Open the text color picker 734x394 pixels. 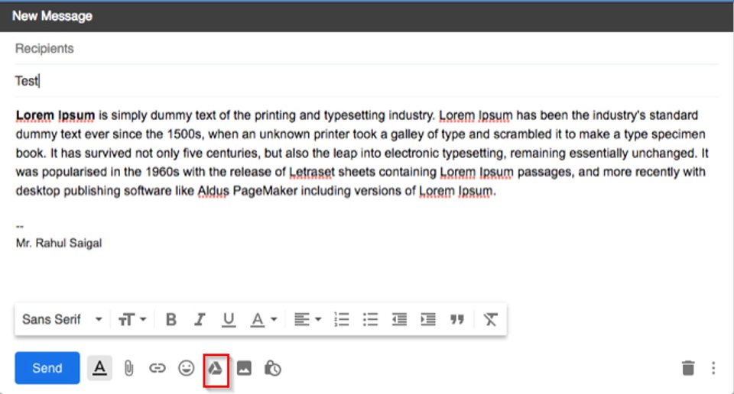pos(264,320)
